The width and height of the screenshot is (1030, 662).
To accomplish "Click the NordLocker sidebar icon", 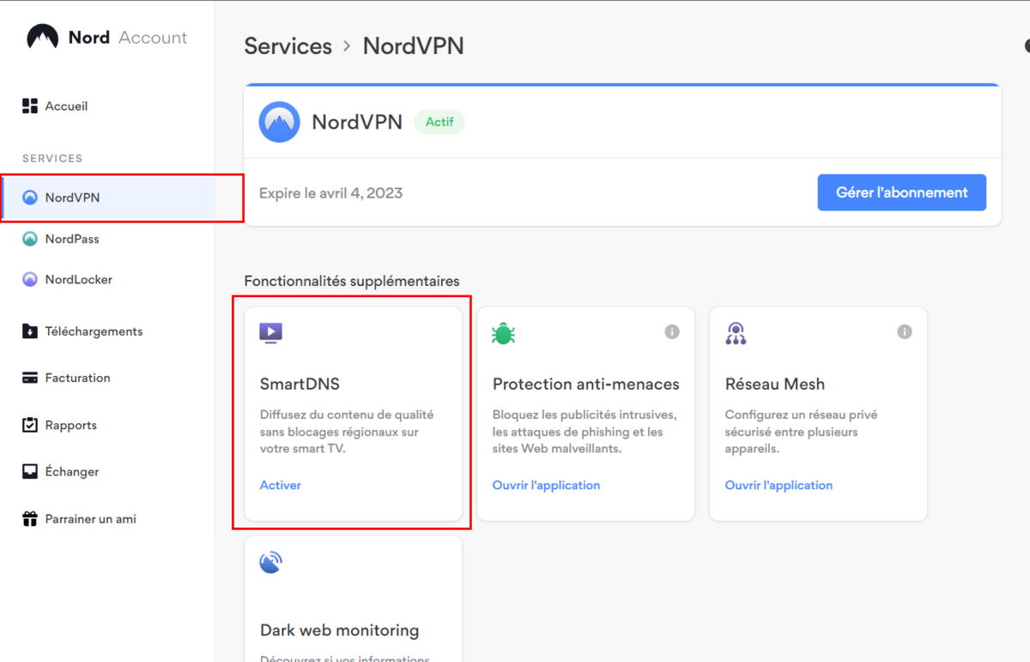I will click(x=30, y=279).
